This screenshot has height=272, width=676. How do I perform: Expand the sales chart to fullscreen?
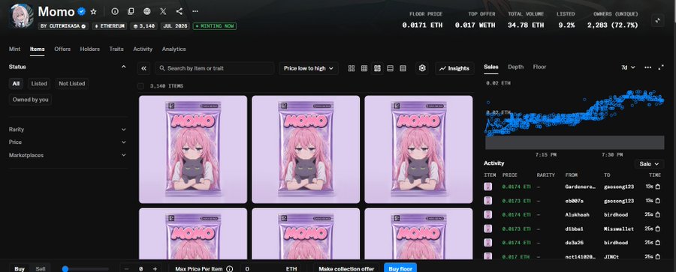[660, 67]
